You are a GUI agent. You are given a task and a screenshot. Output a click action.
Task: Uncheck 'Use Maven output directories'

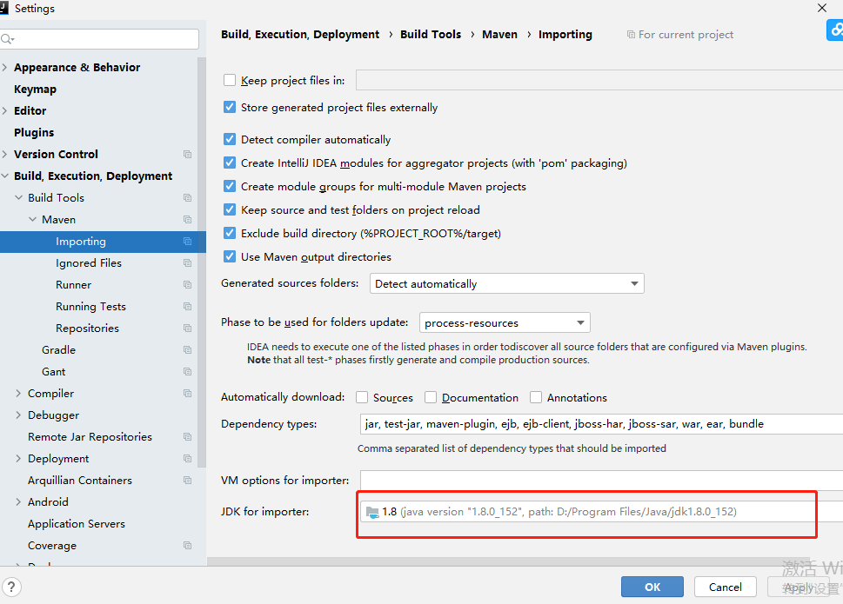point(230,256)
